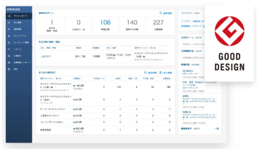The height and width of the screenshot is (149, 257).
Task: Click the document icon beside the 求人管理 link
Action: click(x=161, y=73)
